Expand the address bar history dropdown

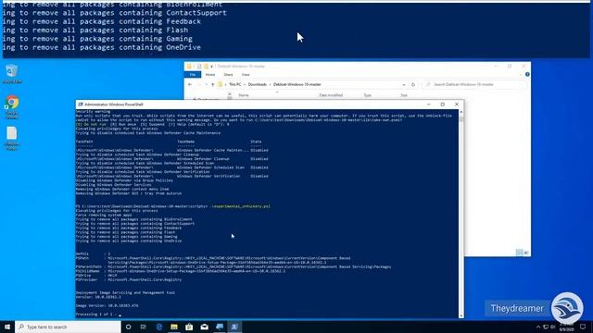coord(404,84)
